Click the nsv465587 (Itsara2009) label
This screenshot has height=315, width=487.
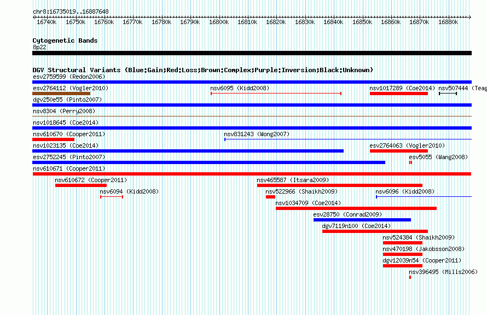[x=293, y=180]
